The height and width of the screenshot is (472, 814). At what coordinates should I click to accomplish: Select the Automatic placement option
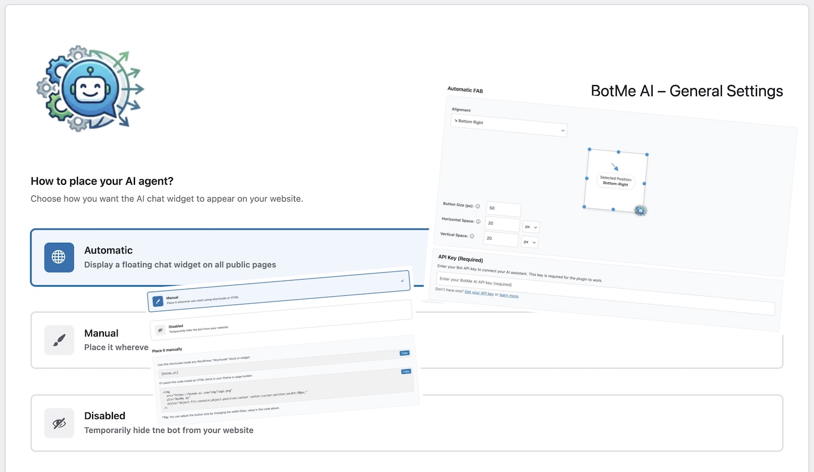click(x=230, y=257)
